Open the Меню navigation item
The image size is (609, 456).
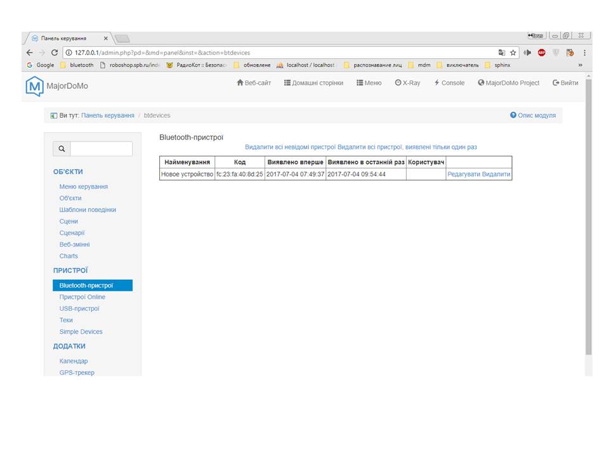pos(369,82)
